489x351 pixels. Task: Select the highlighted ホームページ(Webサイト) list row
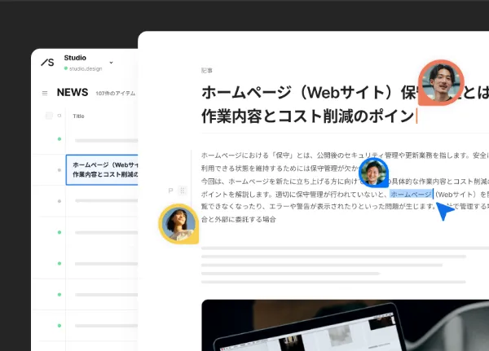click(x=102, y=170)
